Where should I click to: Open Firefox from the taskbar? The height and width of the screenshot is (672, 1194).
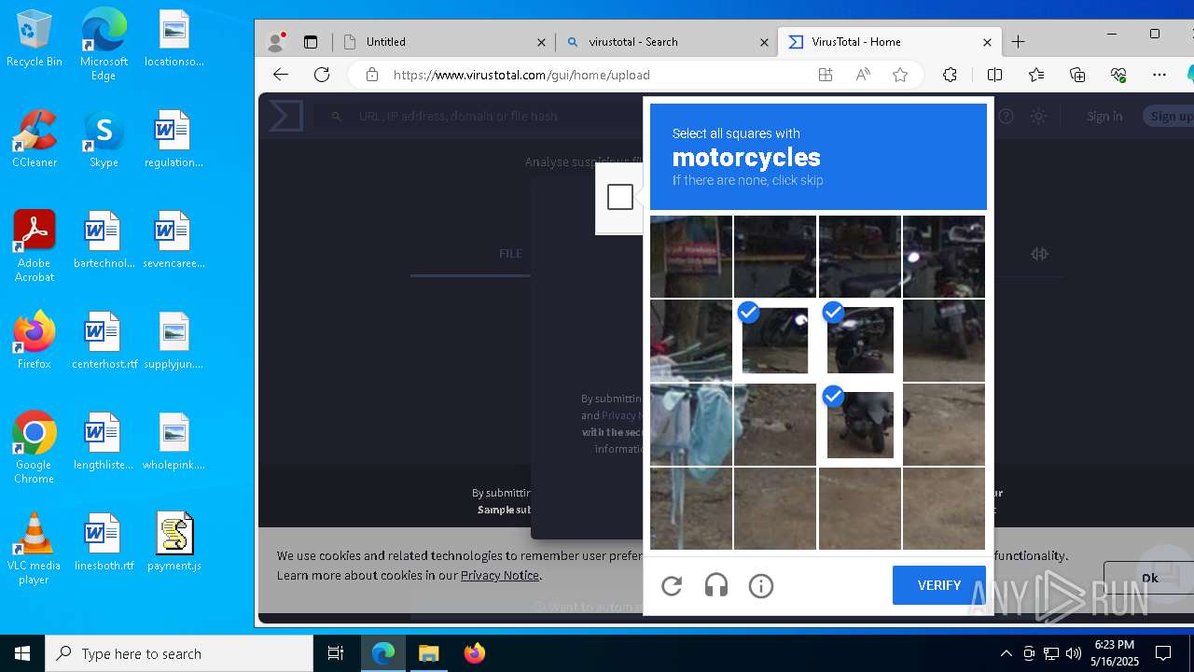(474, 653)
